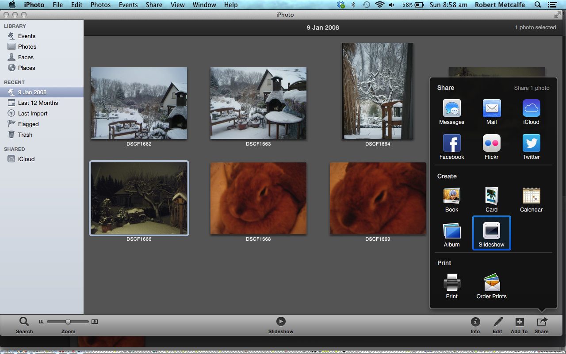Open the Apple menu
This screenshot has height=354, width=566.
(12, 5)
